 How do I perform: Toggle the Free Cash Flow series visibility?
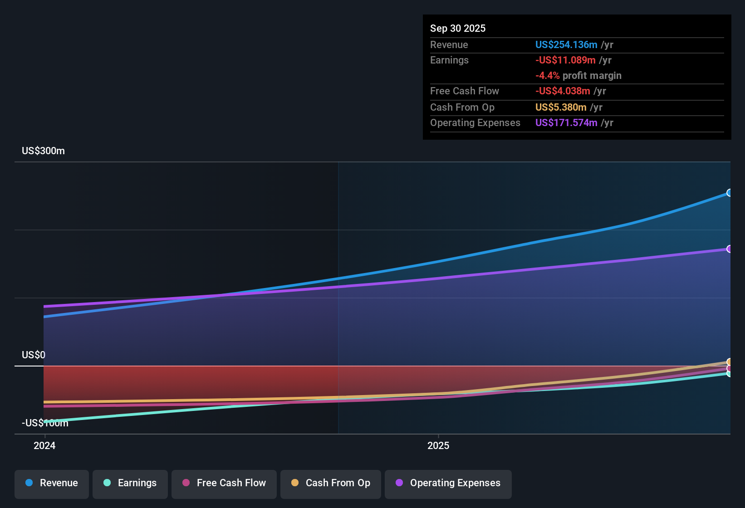pyautogui.click(x=224, y=484)
